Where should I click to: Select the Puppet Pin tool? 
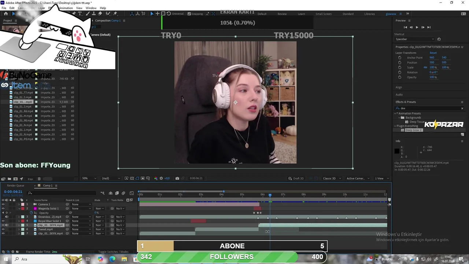point(115,14)
